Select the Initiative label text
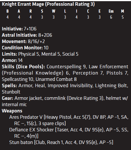 tap(12, 29)
